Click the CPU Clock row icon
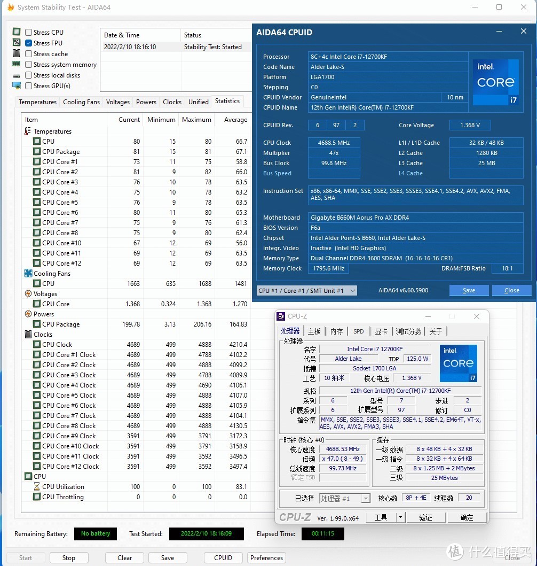 [37, 344]
